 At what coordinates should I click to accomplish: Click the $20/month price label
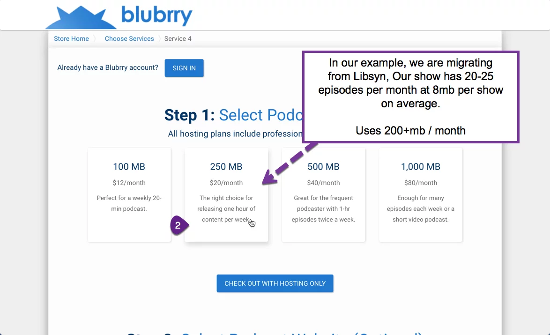226,183
